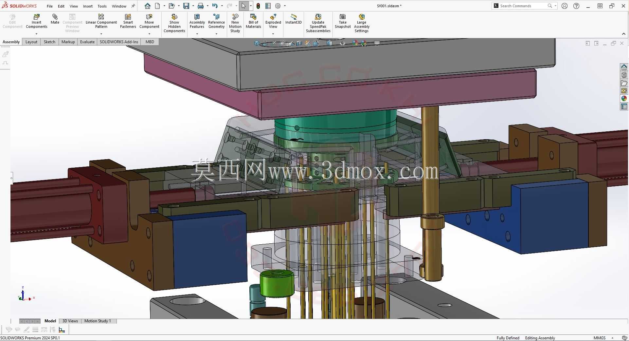
Task: Launch Smart Fasteners
Action: (x=128, y=22)
